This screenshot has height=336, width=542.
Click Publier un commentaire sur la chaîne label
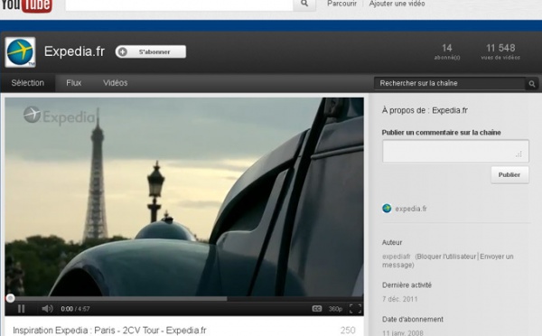click(x=442, y=133)
